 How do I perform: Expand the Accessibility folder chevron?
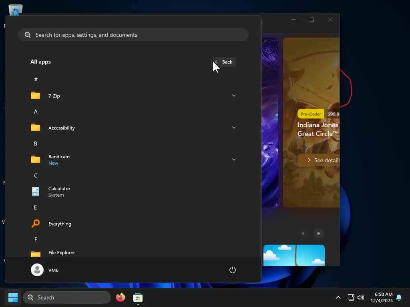[234, 128]
